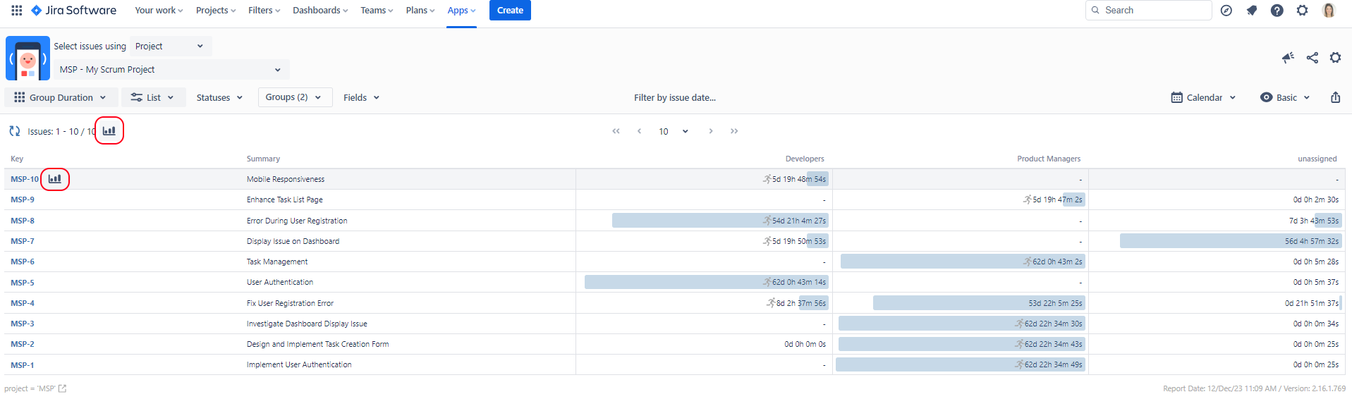Expand the Group Duration dropdown

[x=60, y=97]
